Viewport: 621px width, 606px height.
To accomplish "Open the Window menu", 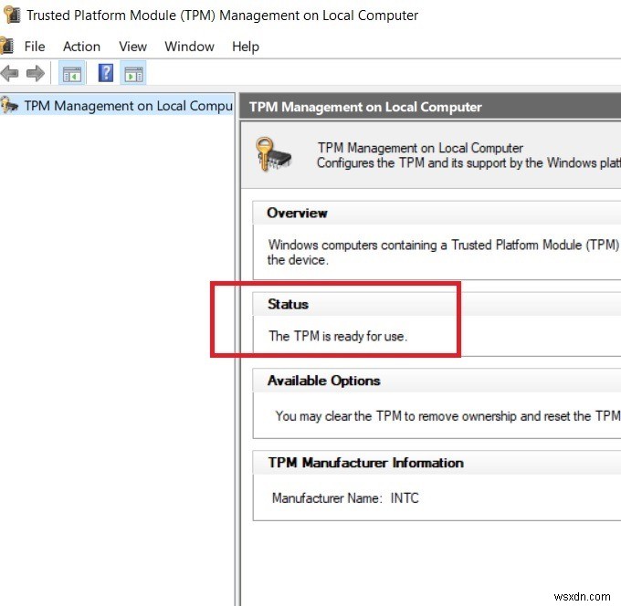I will (189, 47).
